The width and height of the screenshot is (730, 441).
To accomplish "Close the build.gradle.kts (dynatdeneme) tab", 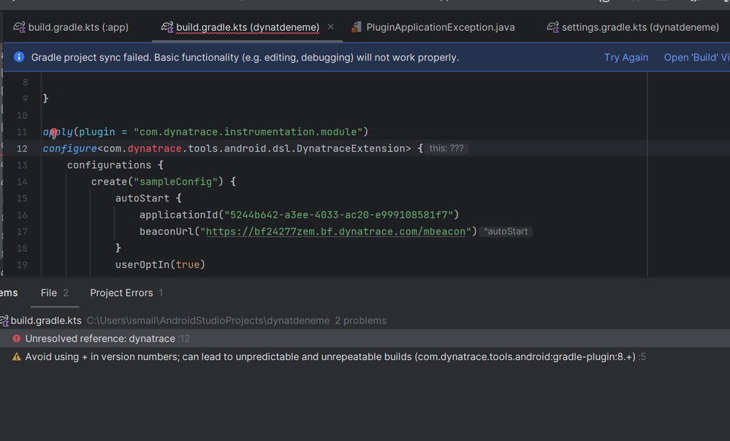I will (330, 27).
